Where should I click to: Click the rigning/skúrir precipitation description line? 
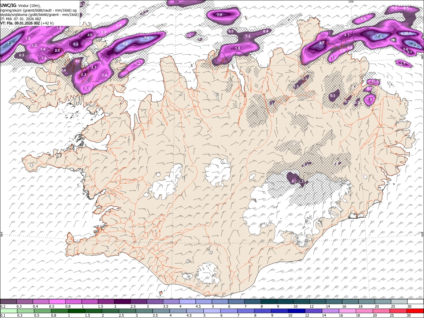(38, 10)
